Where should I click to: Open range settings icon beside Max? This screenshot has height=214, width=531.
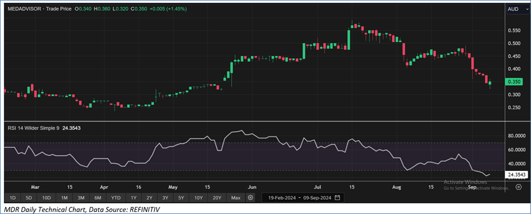tap(250, 198)
